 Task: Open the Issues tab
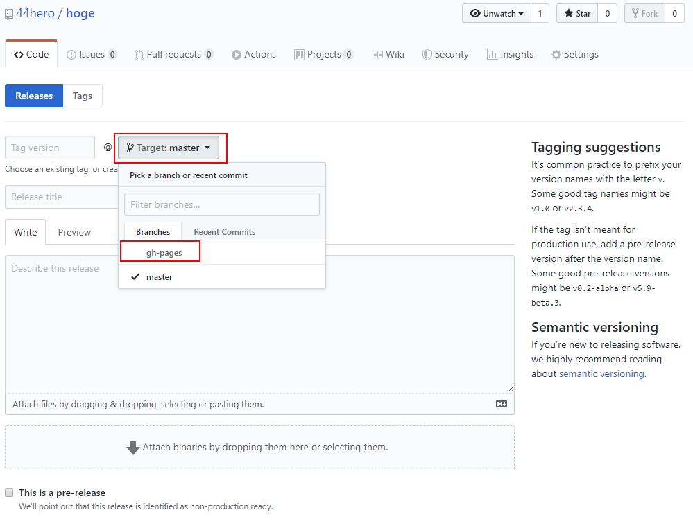pos(92,54)
